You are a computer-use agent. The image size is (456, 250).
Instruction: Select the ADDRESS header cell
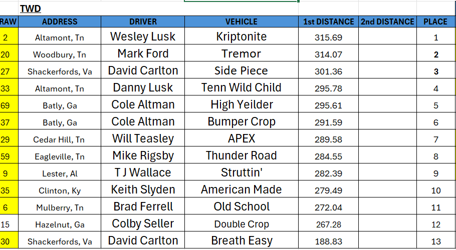click(60, 22)
